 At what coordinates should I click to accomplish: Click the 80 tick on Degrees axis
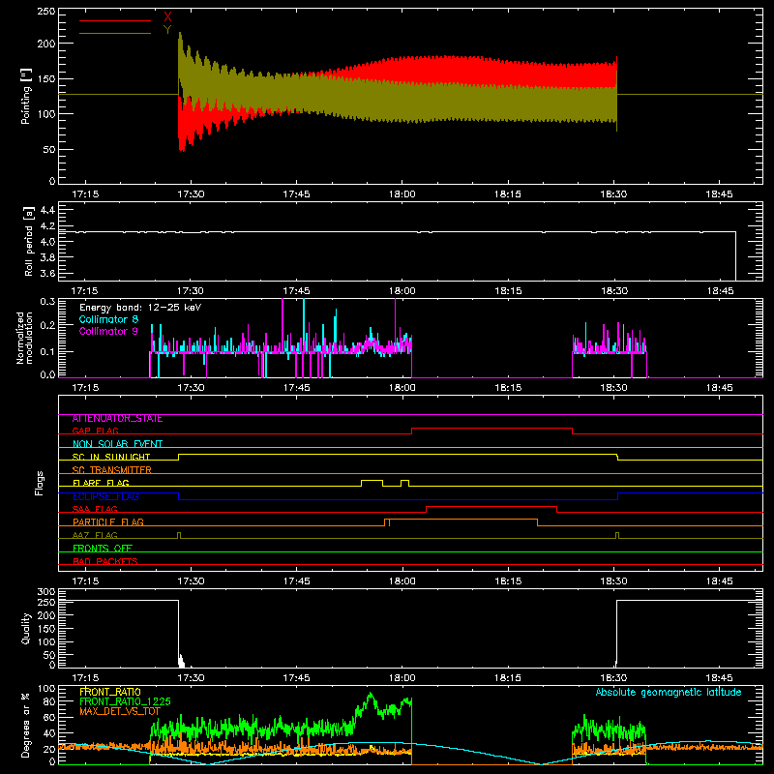49,701
